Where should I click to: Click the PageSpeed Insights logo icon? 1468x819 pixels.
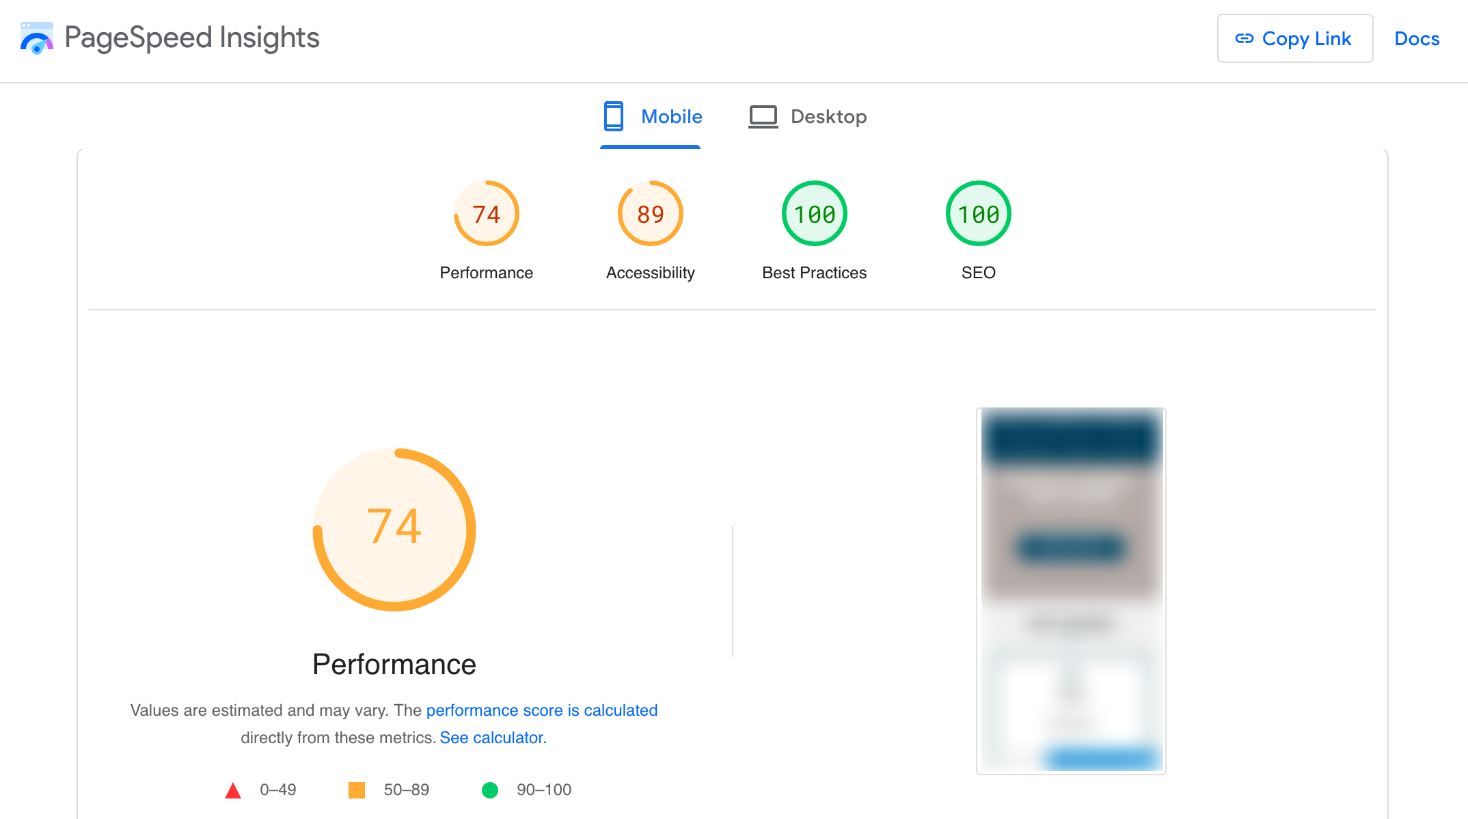point(37,38)
